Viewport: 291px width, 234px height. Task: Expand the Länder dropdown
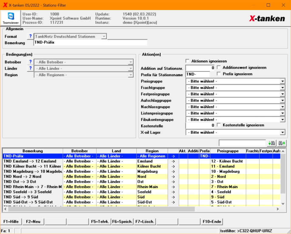pos(131,68)
